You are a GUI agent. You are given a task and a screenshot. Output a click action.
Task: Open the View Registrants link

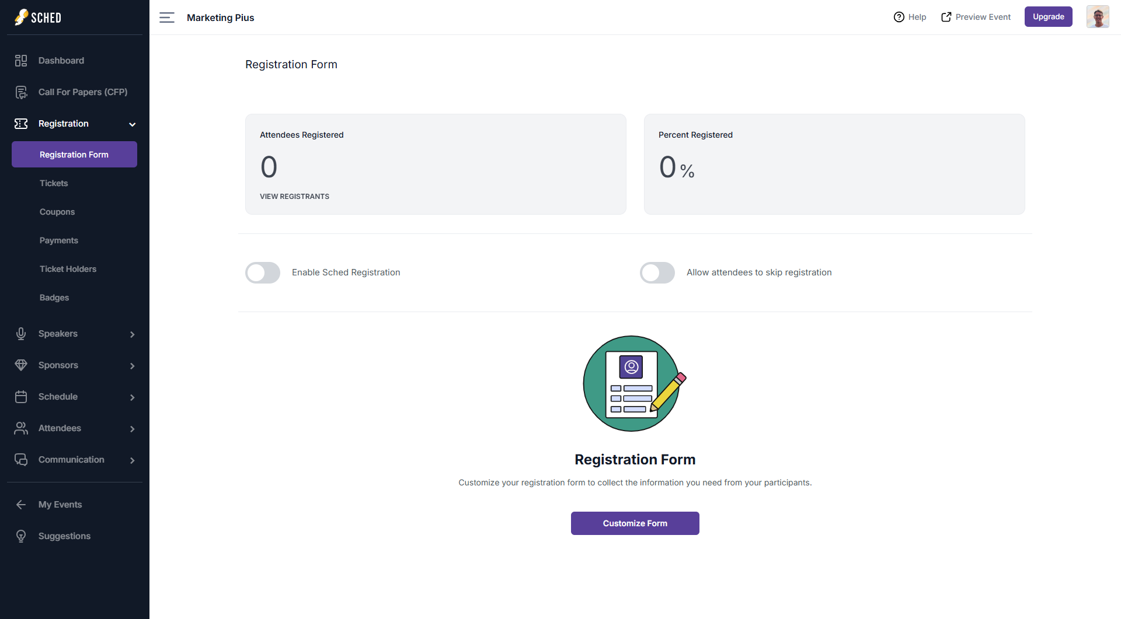point(294,197)
